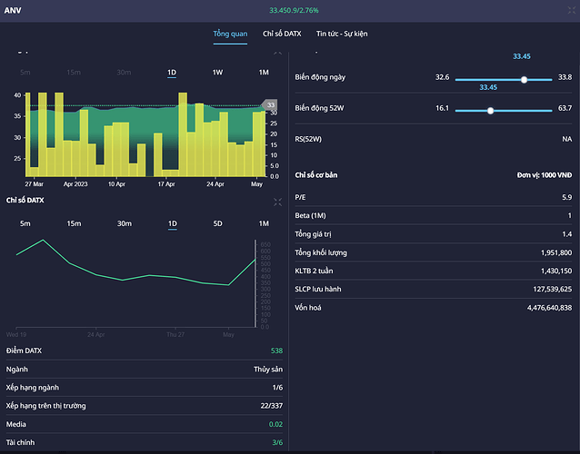This screenshot has height=454, width=580.
Task: Select 1W interval on price chart
Action: tap(217, 73)
